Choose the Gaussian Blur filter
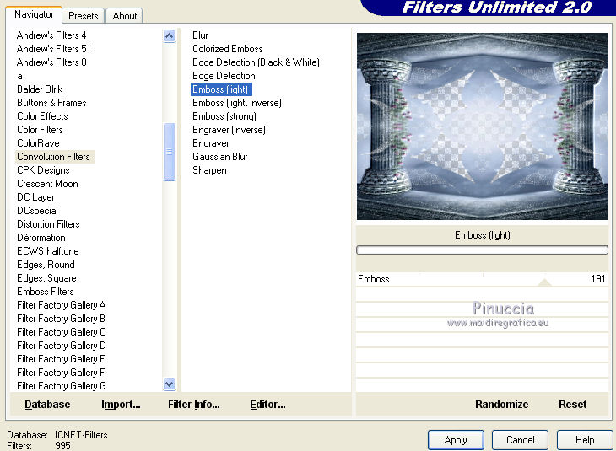616x451 pixels. tap(220, 157)
